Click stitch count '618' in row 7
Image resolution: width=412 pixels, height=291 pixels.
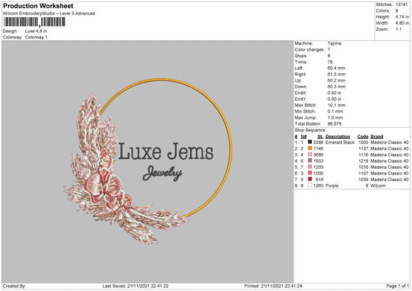[x=319, y=179]
